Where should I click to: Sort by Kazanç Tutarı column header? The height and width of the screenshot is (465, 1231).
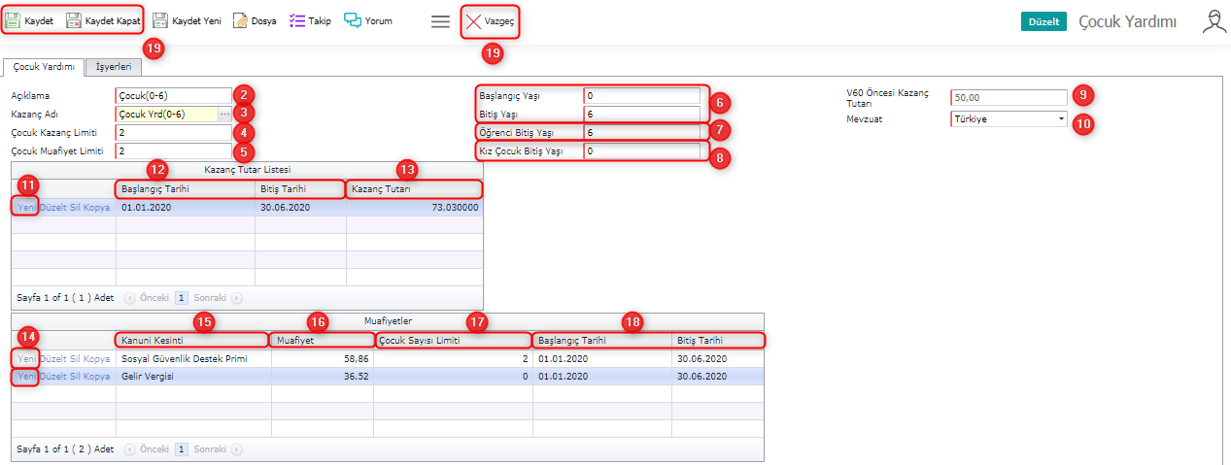(413, 189)
